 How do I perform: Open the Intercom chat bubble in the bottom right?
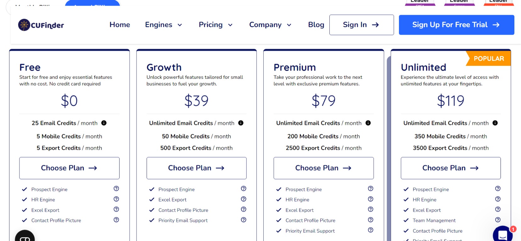point(502,234)
